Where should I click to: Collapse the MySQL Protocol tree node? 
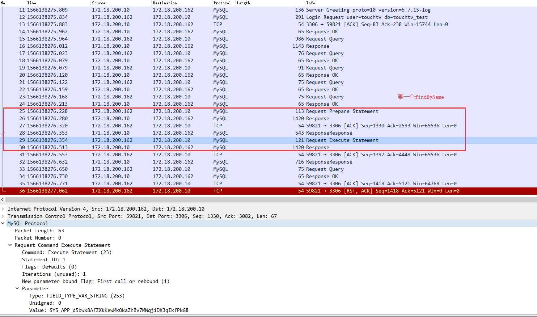click(3, 223)
